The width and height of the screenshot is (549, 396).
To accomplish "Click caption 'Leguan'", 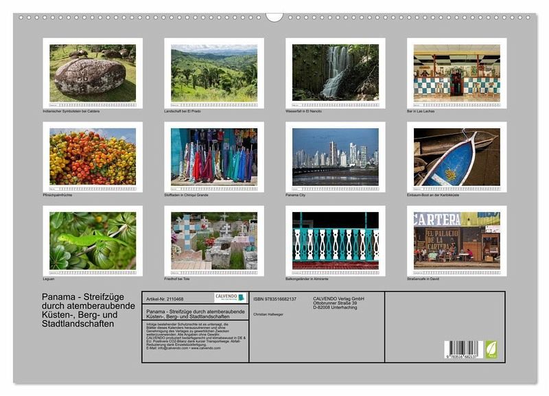I will pyautogui.click(x=48, y=279).
